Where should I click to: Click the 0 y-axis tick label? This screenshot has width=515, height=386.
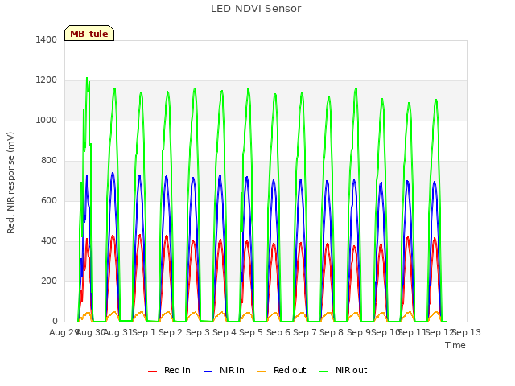click(x=55, y=321)
